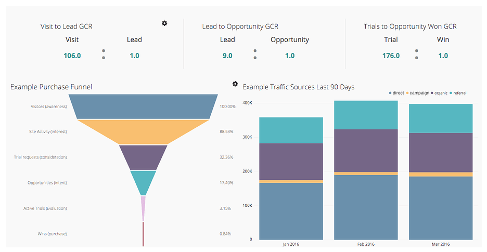
Task: Click the 100K y-axis label
Action: [247, 205]
